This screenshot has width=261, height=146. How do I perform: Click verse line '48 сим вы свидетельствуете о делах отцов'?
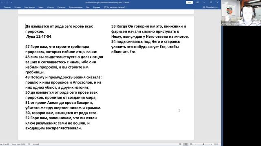click(x=64, y=57)
